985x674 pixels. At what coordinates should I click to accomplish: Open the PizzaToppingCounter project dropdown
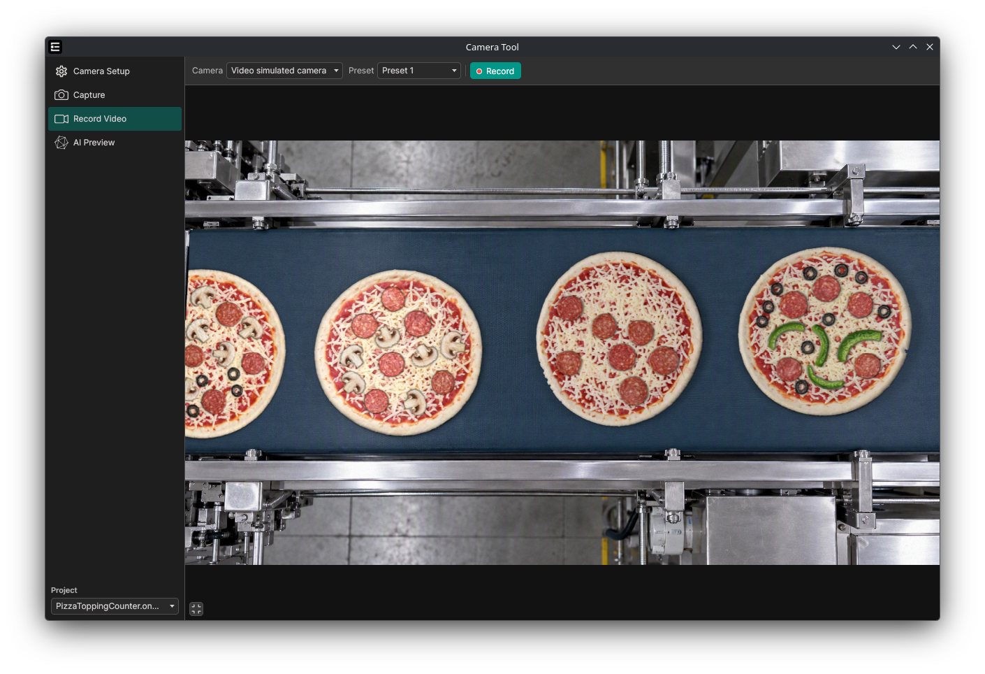click(115, 606)
